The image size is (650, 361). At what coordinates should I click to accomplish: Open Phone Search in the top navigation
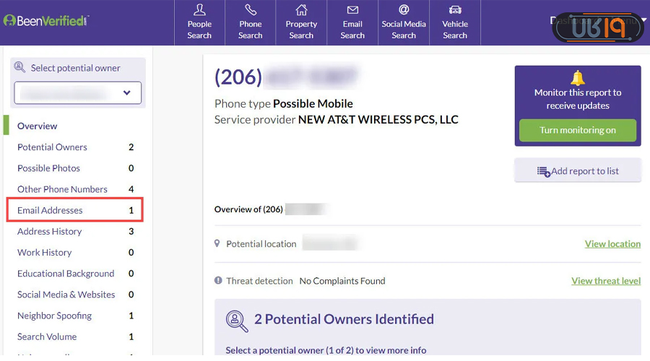[251, 22]
